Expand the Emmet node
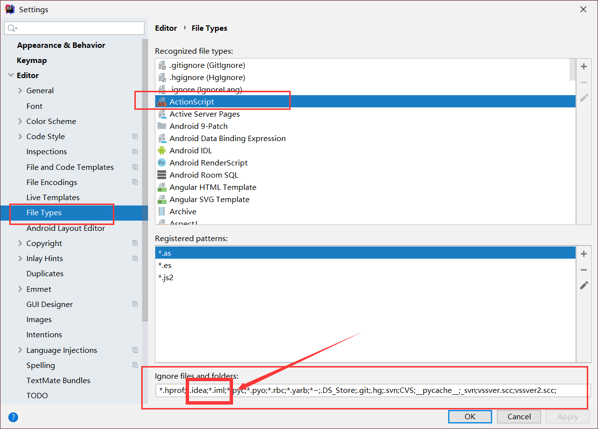 pos(20,289)
